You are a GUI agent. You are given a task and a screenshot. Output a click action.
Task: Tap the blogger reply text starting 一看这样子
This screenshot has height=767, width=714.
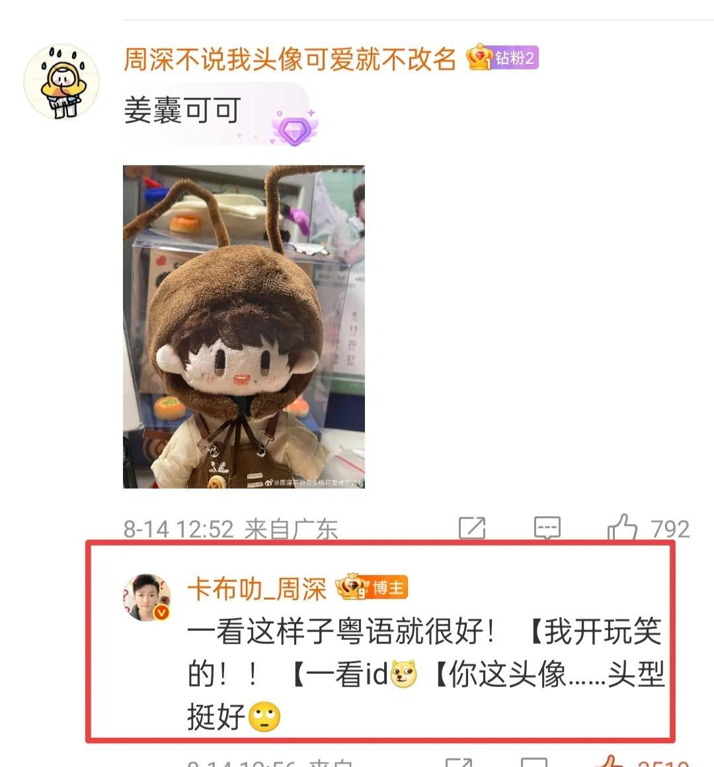tap(426, 674)
